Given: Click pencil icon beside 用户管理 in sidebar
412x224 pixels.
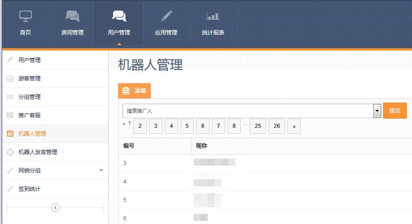Looking at the screenshot, I should coord(10,60).
